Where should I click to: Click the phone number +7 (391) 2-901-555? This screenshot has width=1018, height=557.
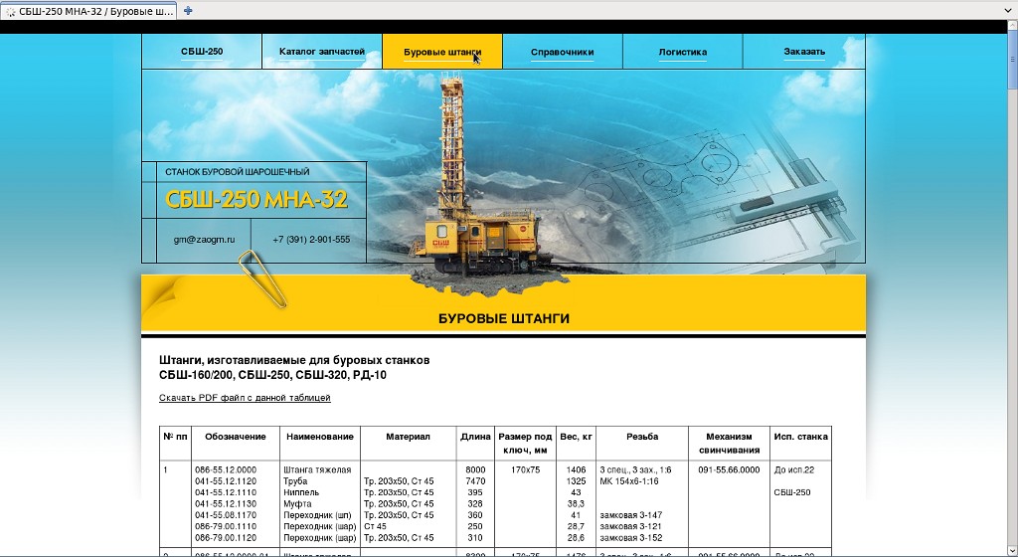[x=311, y=240]
